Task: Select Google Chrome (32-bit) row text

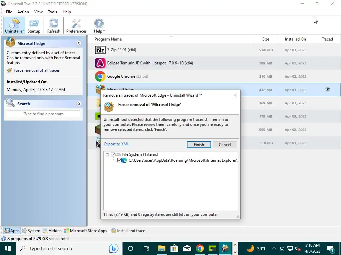Action: (x=128, y=76)
